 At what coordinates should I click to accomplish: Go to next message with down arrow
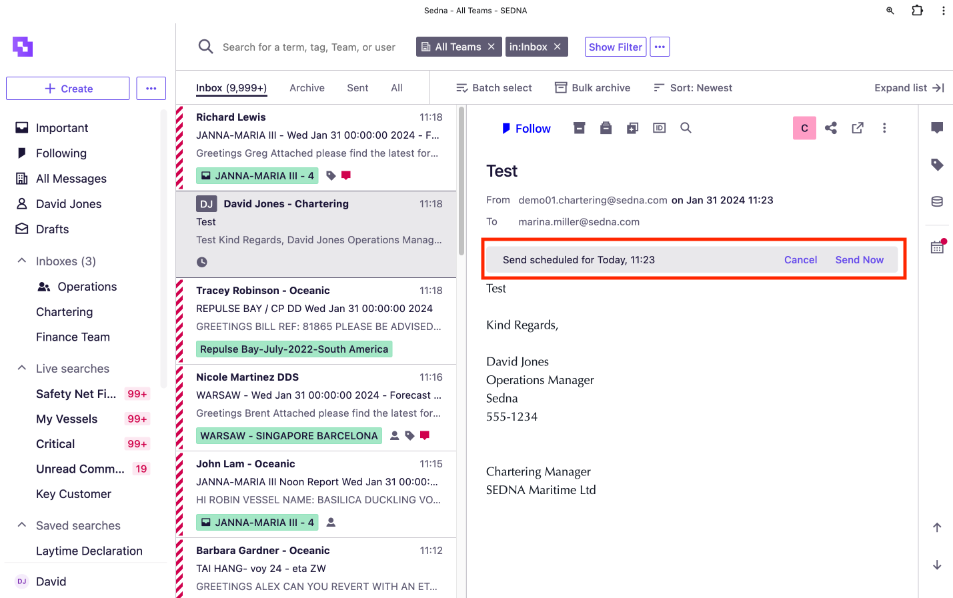(937, 565)
